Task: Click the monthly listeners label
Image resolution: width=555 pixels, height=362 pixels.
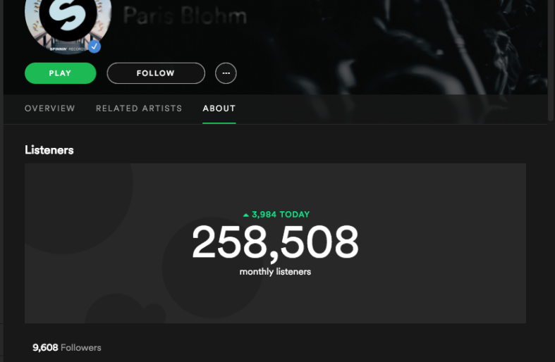Action: [275, 272]
